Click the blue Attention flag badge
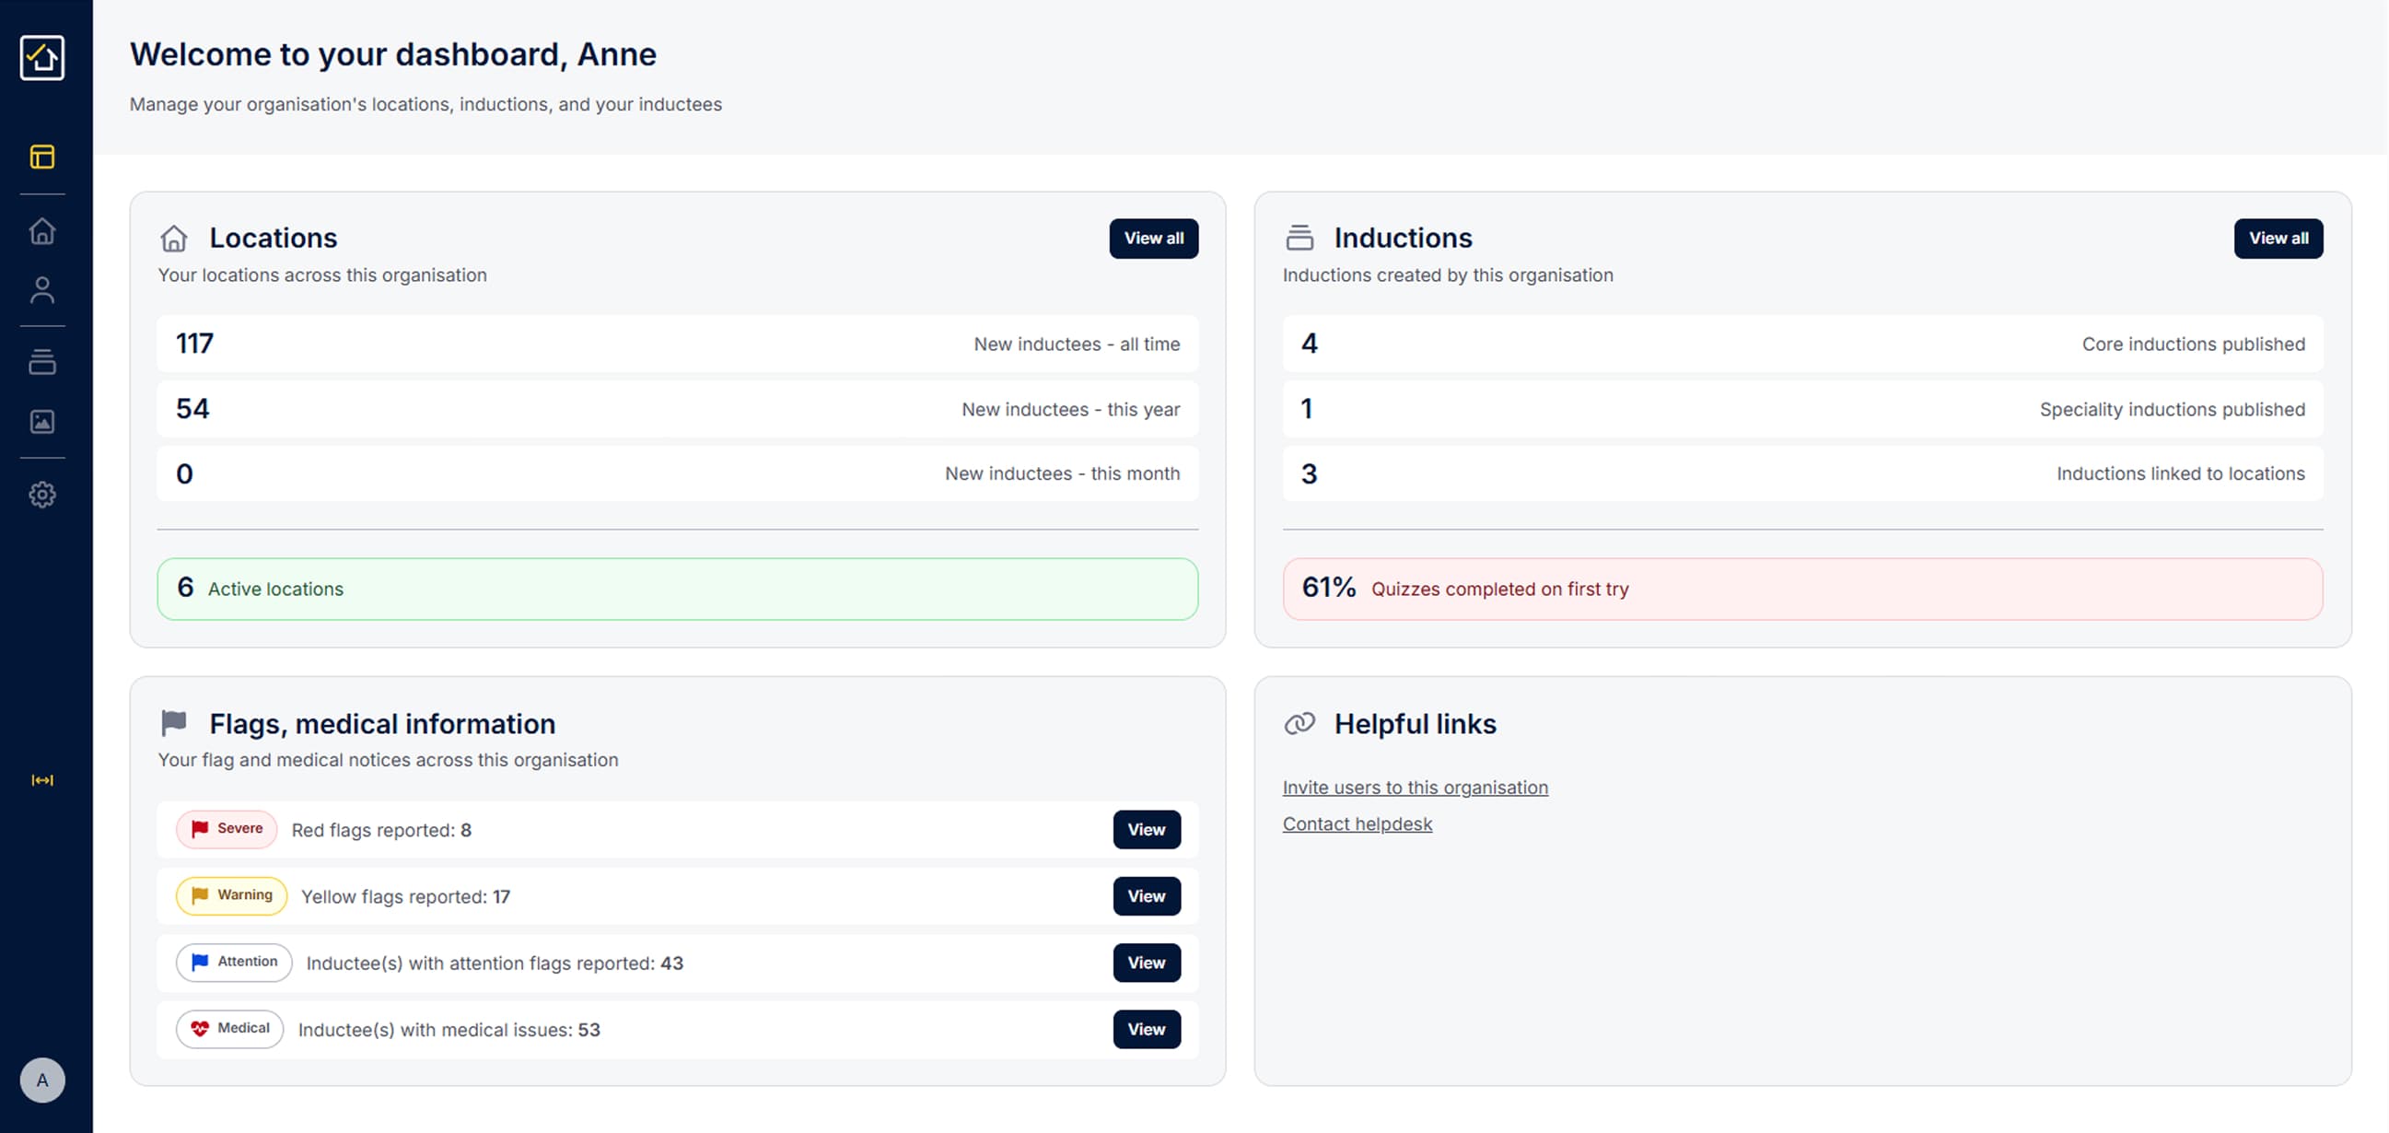 click(x=234, y=962)
